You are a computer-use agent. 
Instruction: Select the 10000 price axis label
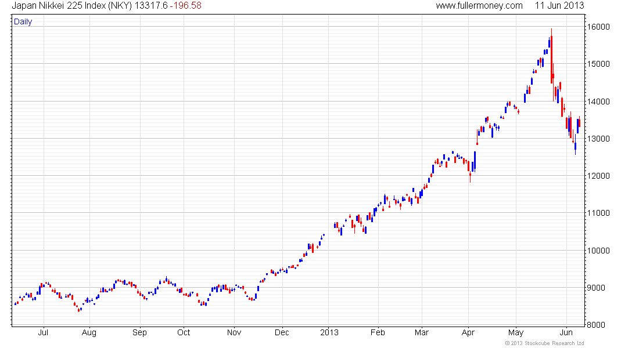point(598,251)
